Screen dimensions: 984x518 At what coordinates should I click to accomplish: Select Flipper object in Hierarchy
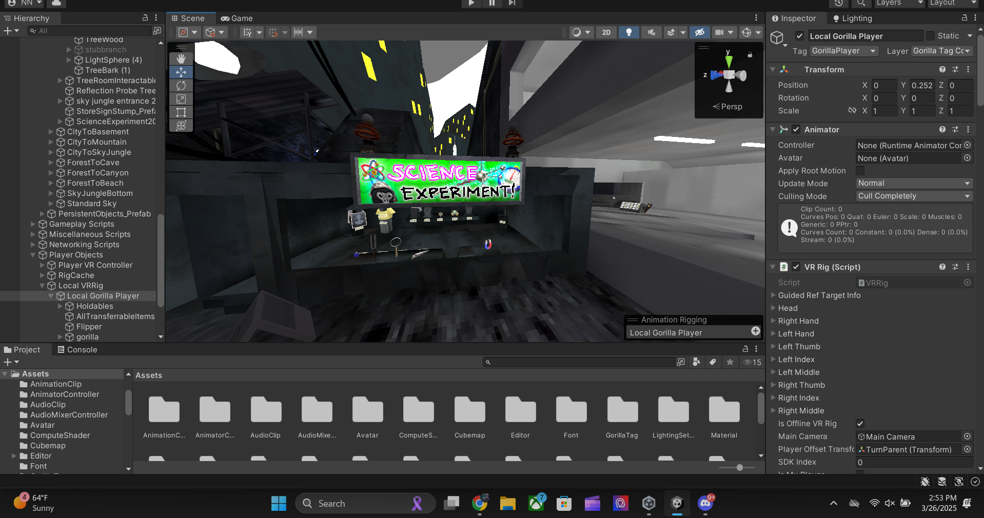click(89, 327)
